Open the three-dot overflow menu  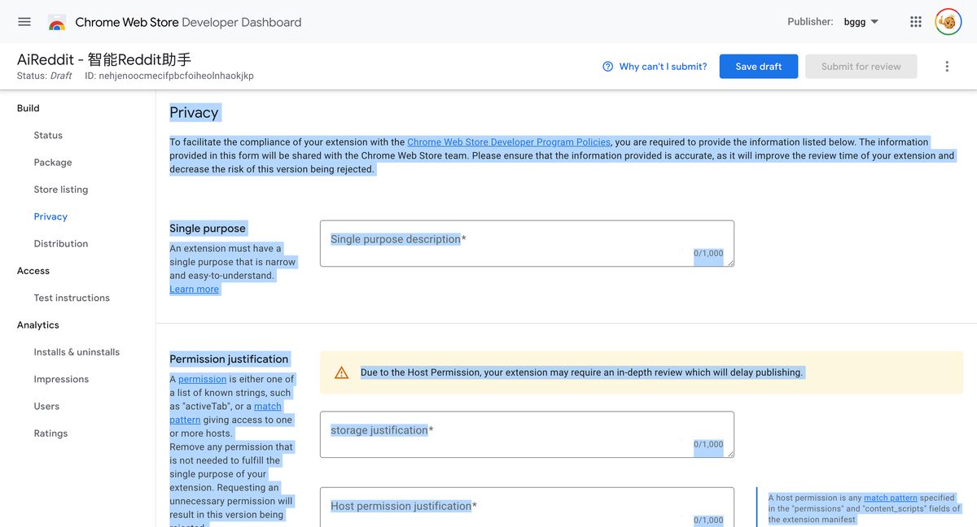[x=946, y=66]
